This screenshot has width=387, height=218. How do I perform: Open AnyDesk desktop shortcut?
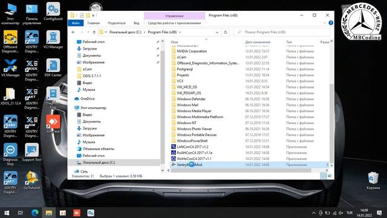[x=53, y=124]
